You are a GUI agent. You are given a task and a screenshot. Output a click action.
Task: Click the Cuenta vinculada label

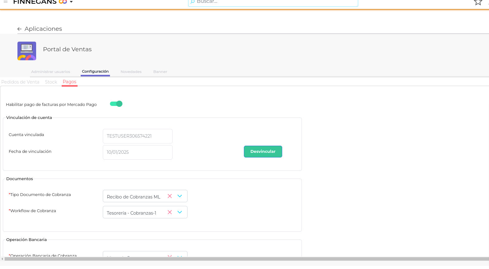pos(26,135)
